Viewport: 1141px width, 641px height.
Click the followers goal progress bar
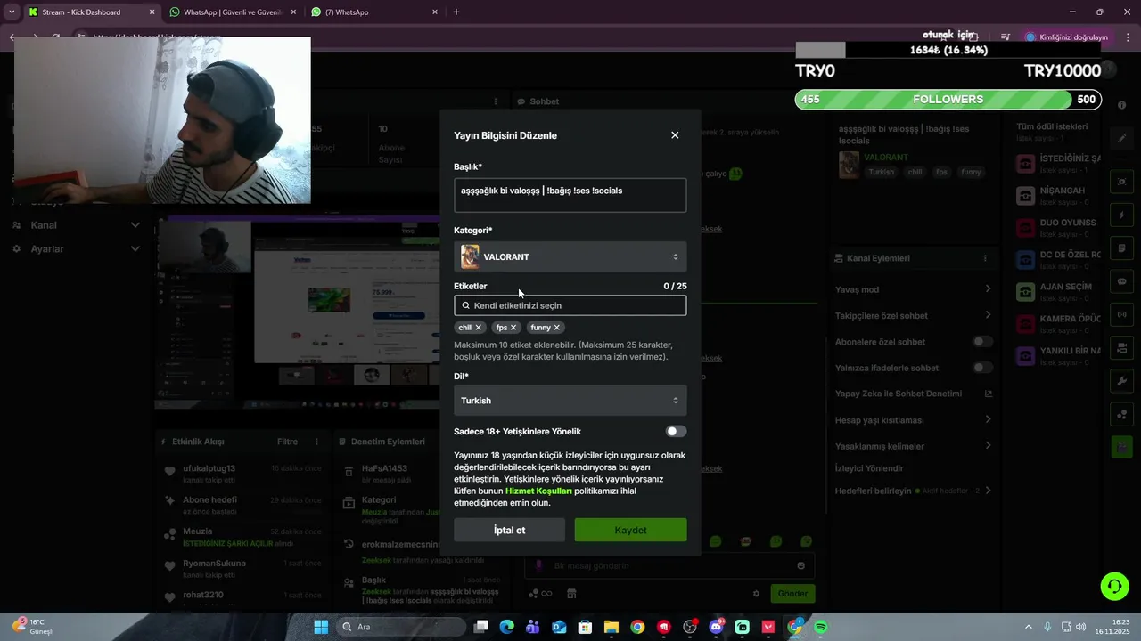[948, 100]
